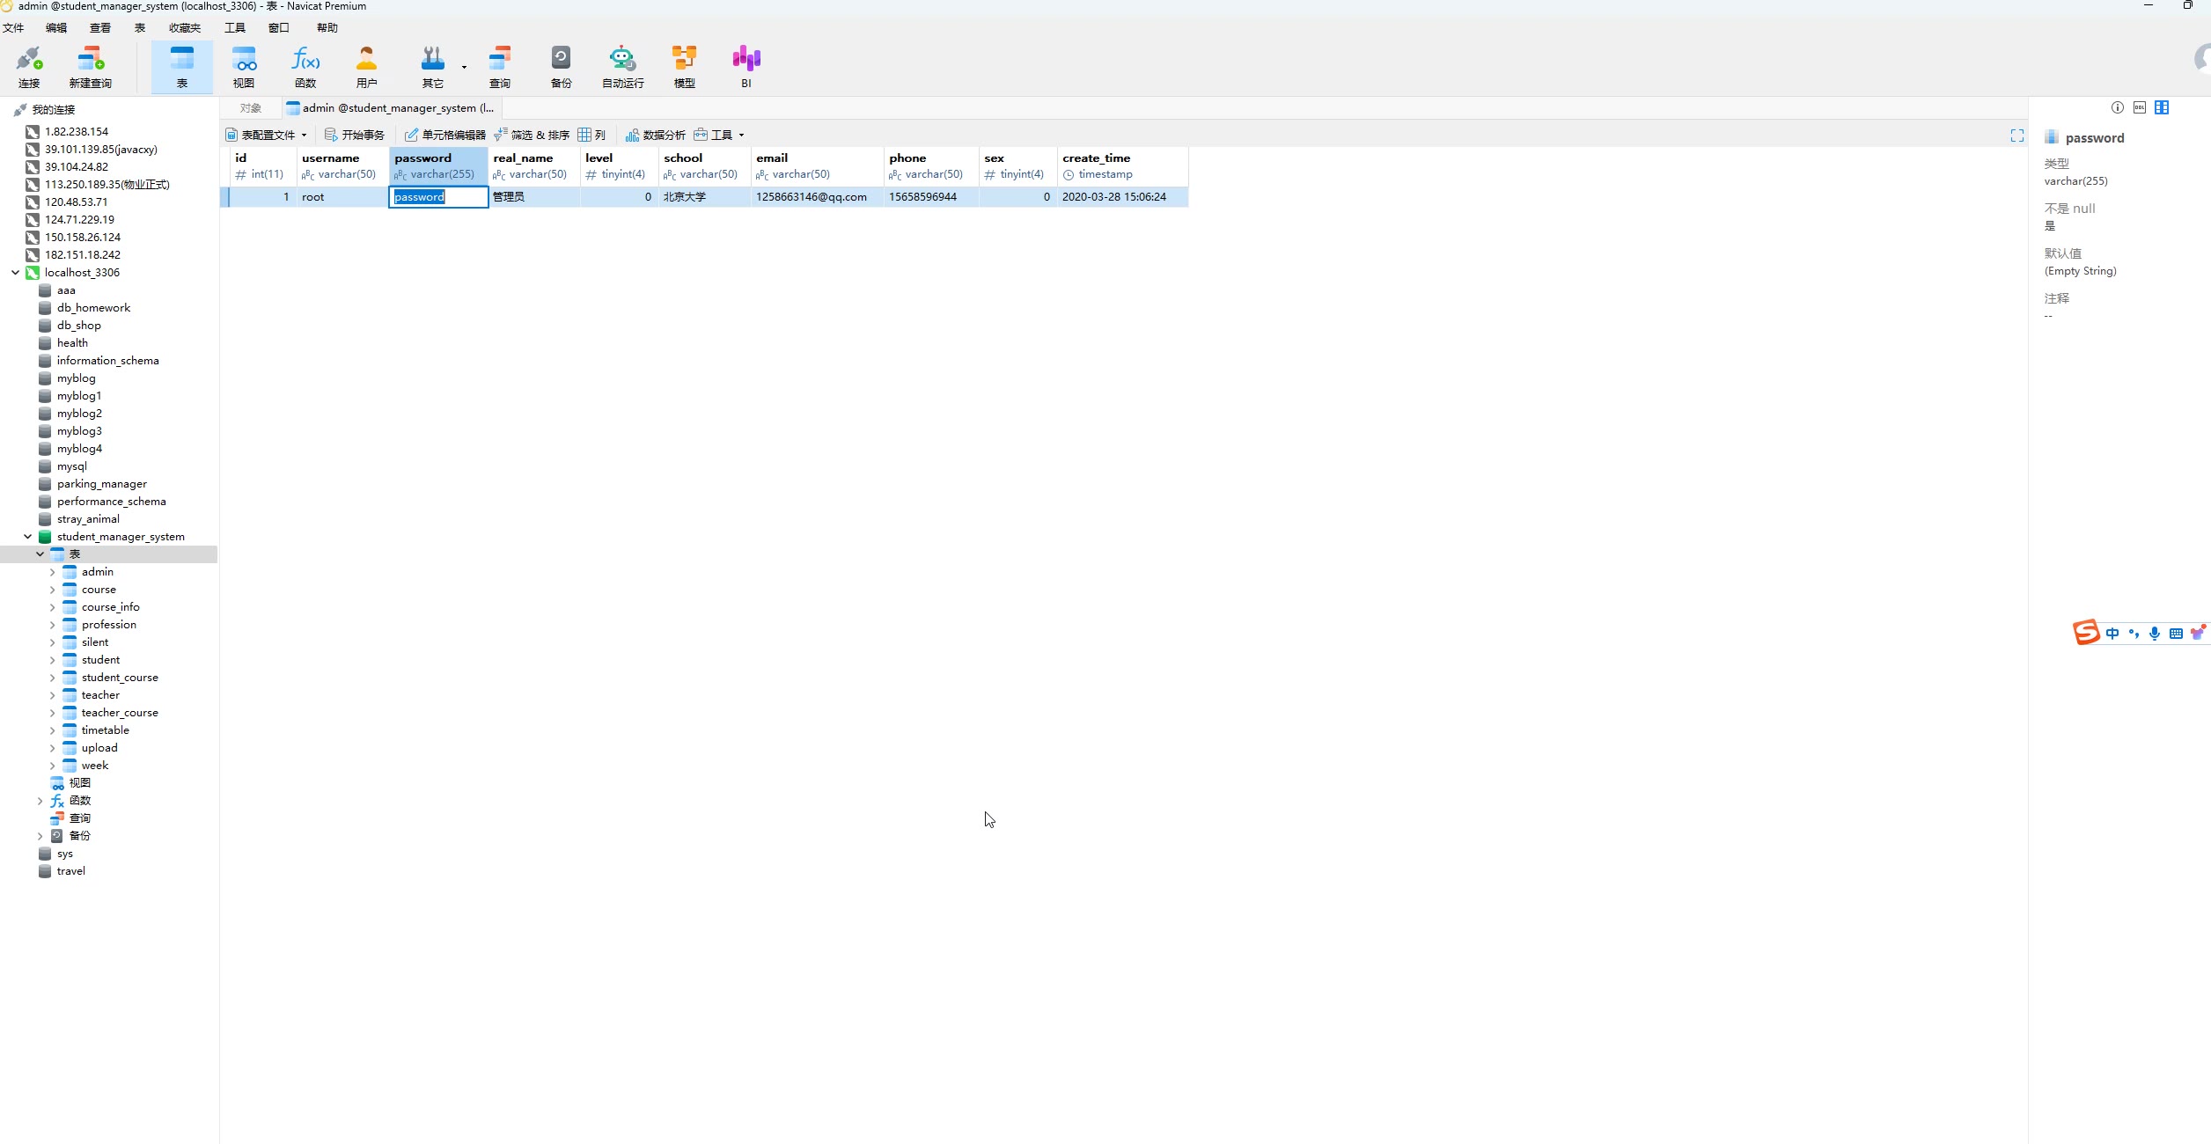
Task: Collapse the localhost_3306 connection node
Action: coord(15,273)
